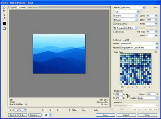Select the Eyedropper tool

[x=4, y=18]
